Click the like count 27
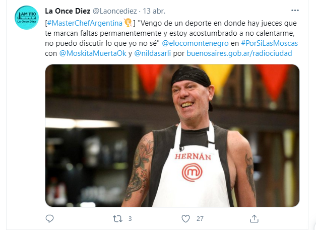The image size is (316, 230). coord(200,219)
